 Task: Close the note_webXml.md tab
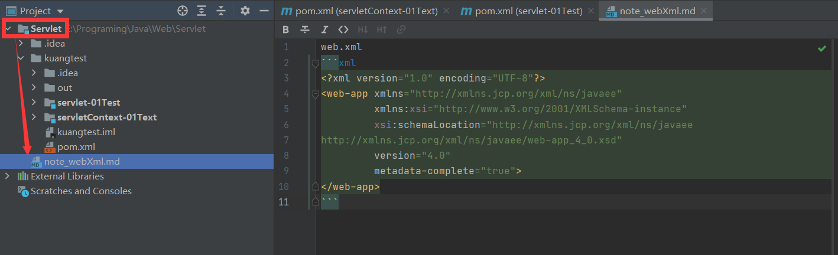pyautogui.click(x=703, y=11)
